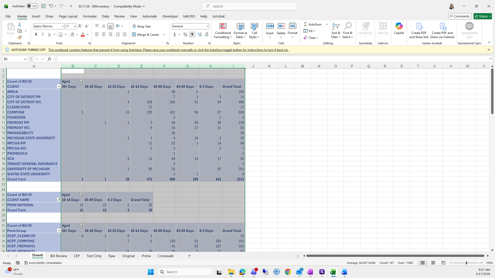Toggle Bold formatting
Viewport: 495px width, 278px height.
point(36,34)
